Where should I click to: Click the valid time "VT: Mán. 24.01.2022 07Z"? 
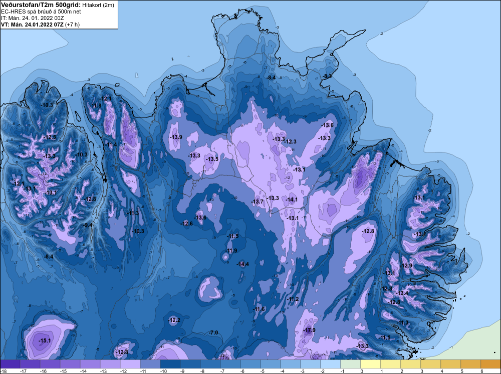click(x=32, y=24)
